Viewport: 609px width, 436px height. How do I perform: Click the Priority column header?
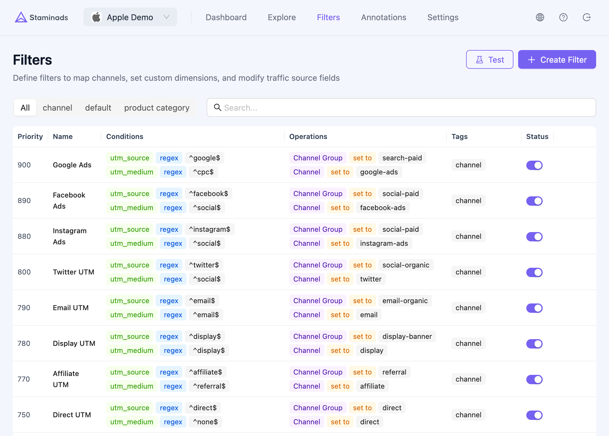30,136
